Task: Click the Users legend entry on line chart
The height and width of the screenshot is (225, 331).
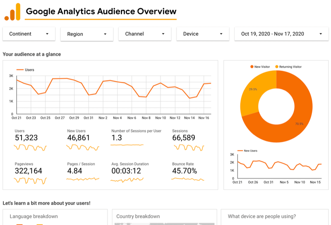Action: [25, 70]
